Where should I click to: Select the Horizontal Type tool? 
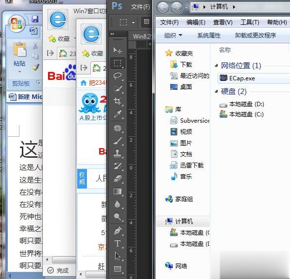(118, 243)
